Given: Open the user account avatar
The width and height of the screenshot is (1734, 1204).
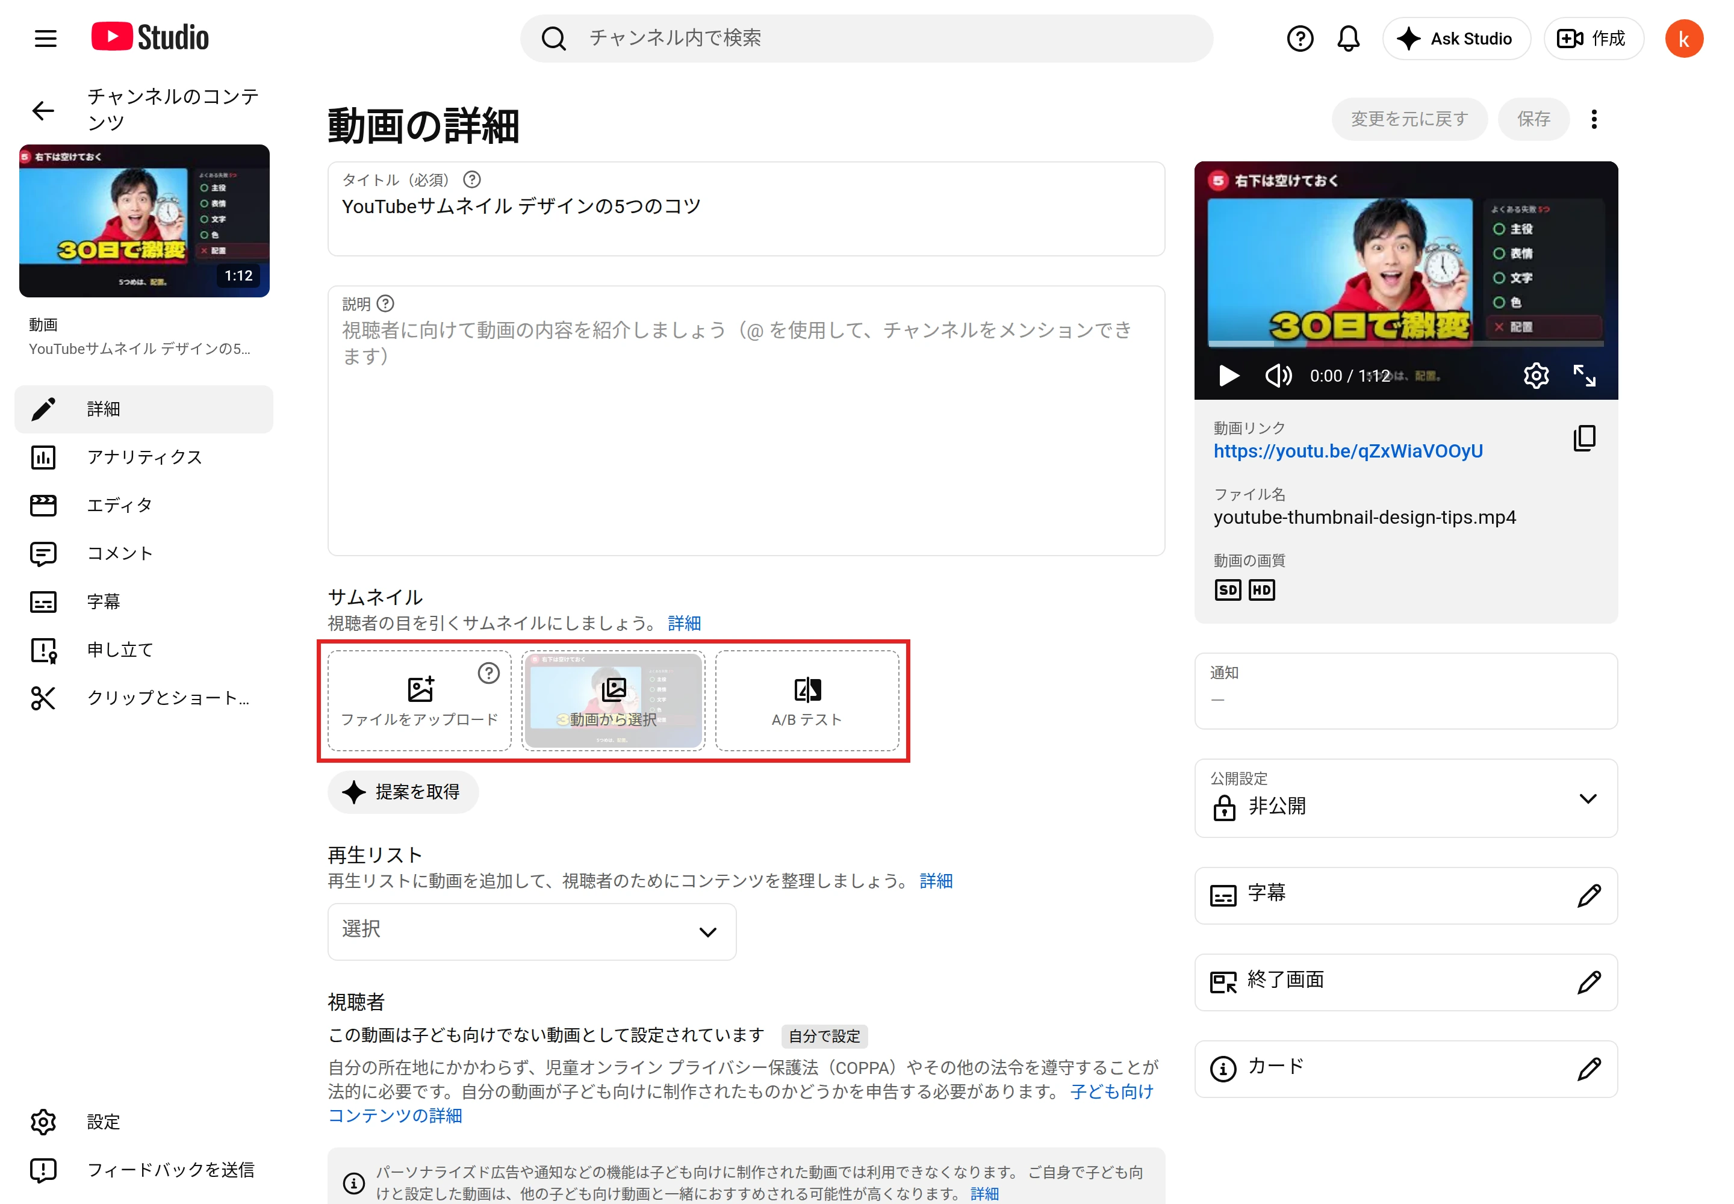Looking at the screenshot, I should tap(1683, 39).
